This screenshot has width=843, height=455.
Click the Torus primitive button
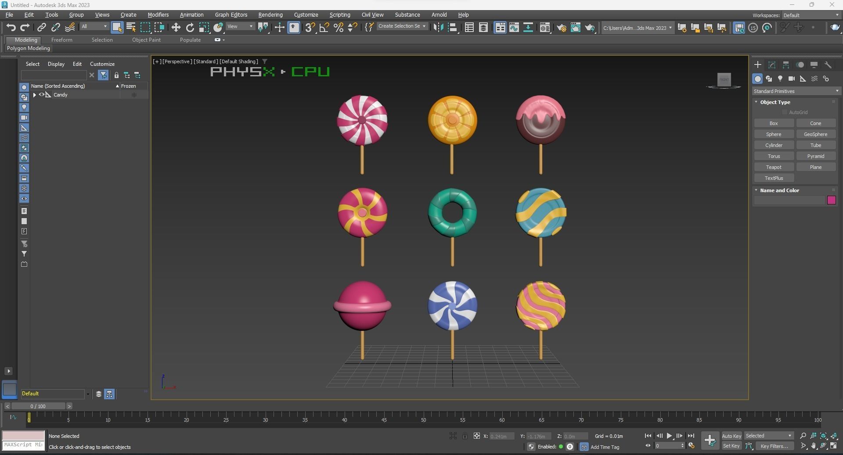click(774, 156)
